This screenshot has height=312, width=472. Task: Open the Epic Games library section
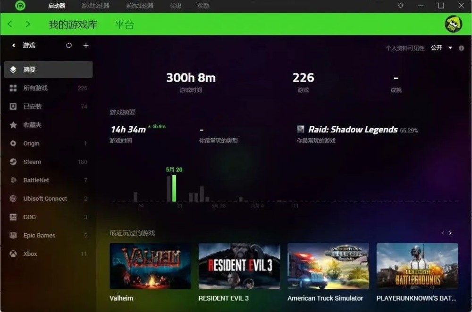(39, 235)
